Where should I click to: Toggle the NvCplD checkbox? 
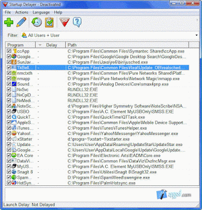[x=9, y=95]
